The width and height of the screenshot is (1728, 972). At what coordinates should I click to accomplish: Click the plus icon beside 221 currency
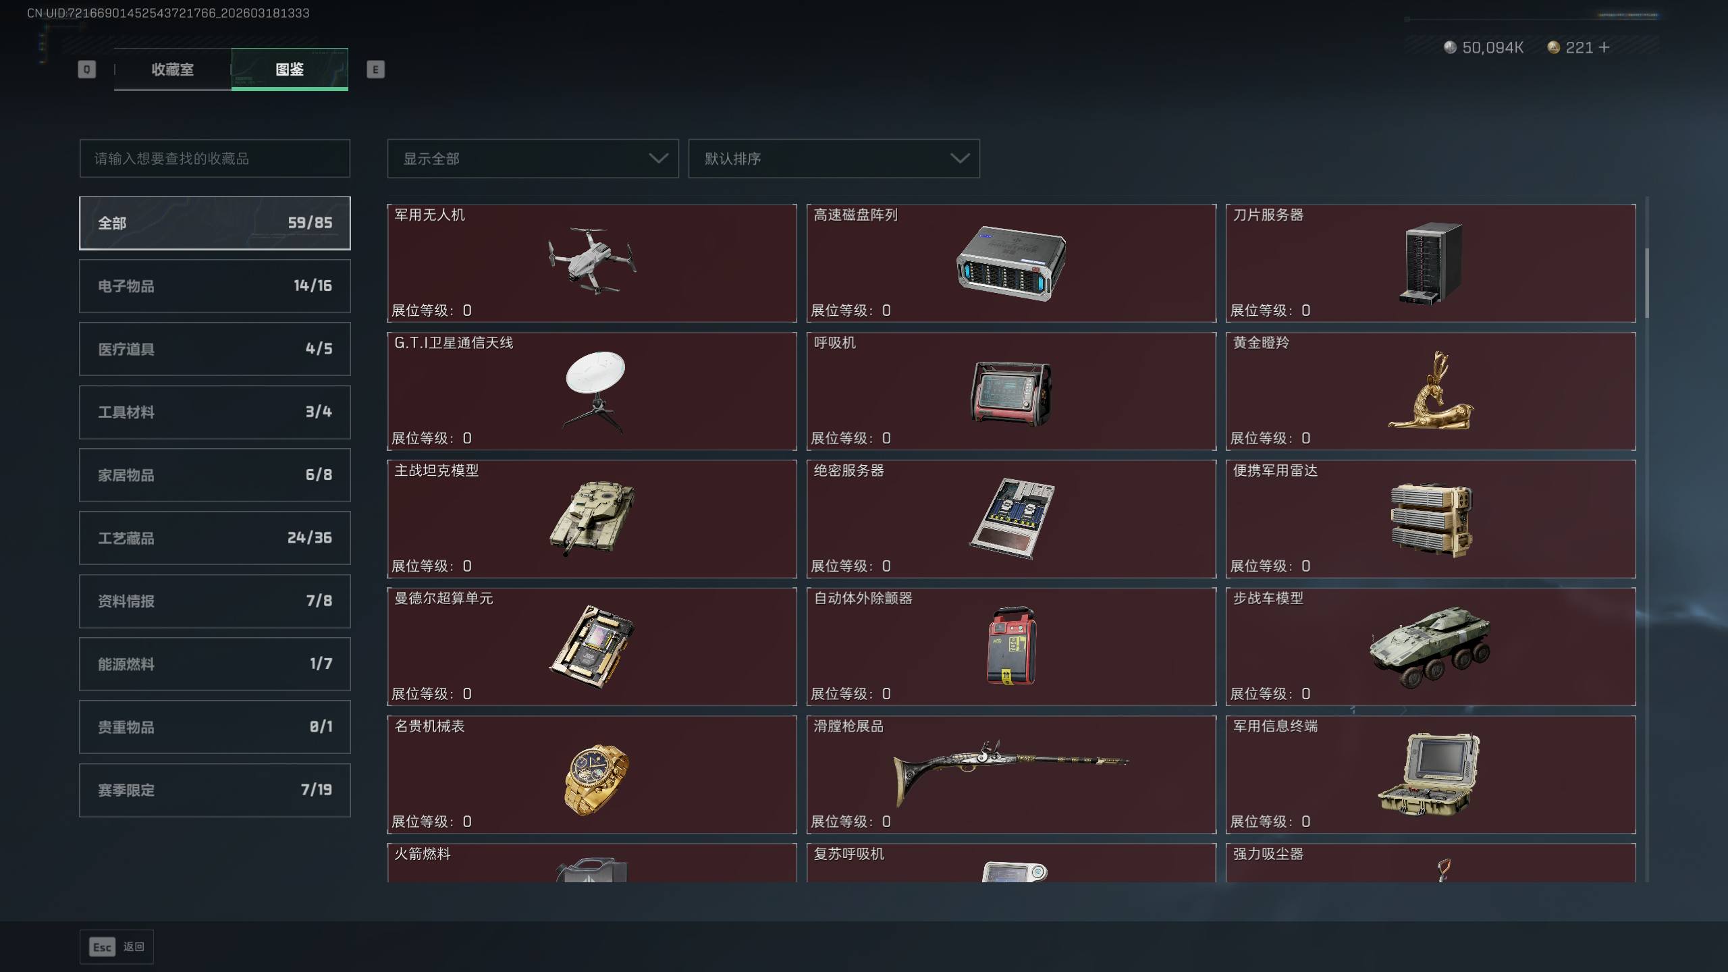click(x=1604, y=47)
